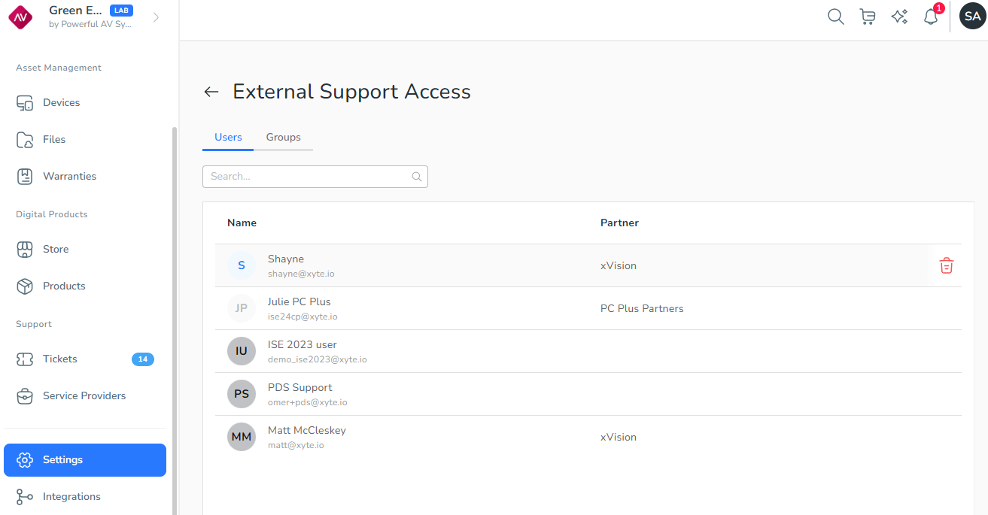Select the Matt McCleskey user row

(451, 437)
